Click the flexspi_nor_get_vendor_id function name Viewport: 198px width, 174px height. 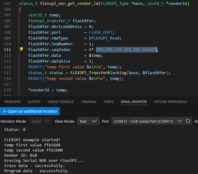[x=69, y=4]
